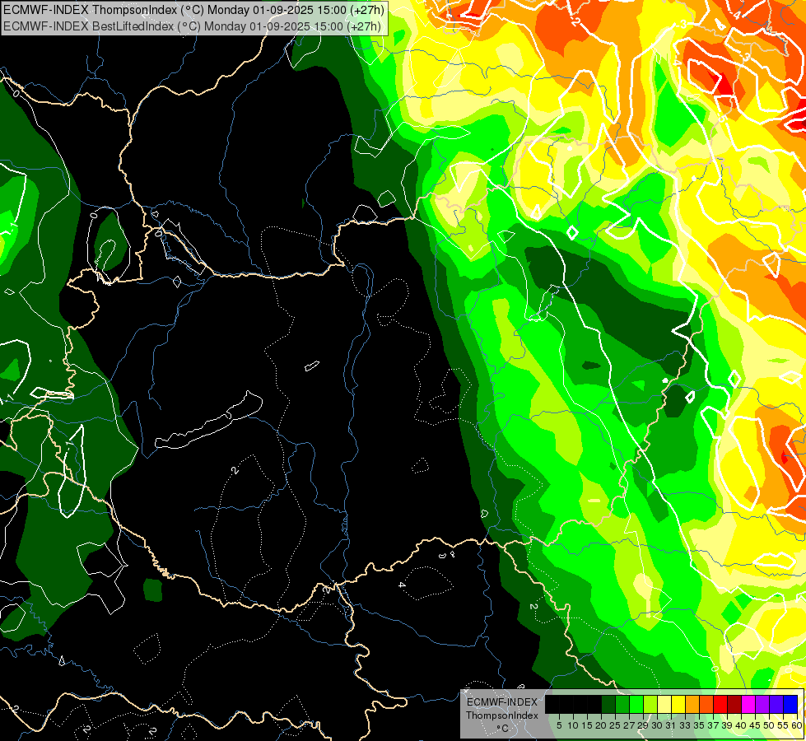Click legend tick value '35'
Viewport: 806px width, 741px height.
[x=699, y=725]
